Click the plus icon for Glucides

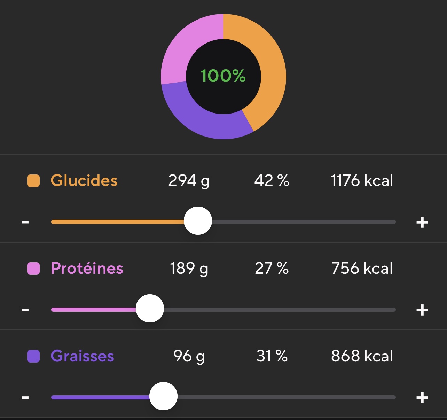tap(422, 222)
